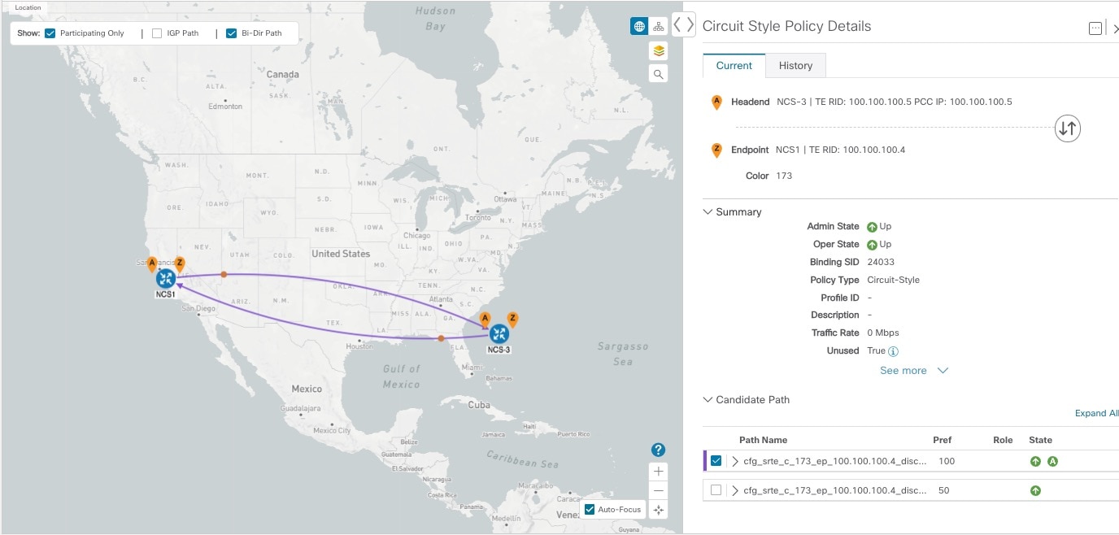The image size is (1119, 535).
Task: Swap headend and endpoint with arrows icon
Action: pyautogui.click(x=1067, y=128)
